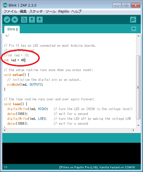Select the Blink sketch tab

tap(12, 30)
